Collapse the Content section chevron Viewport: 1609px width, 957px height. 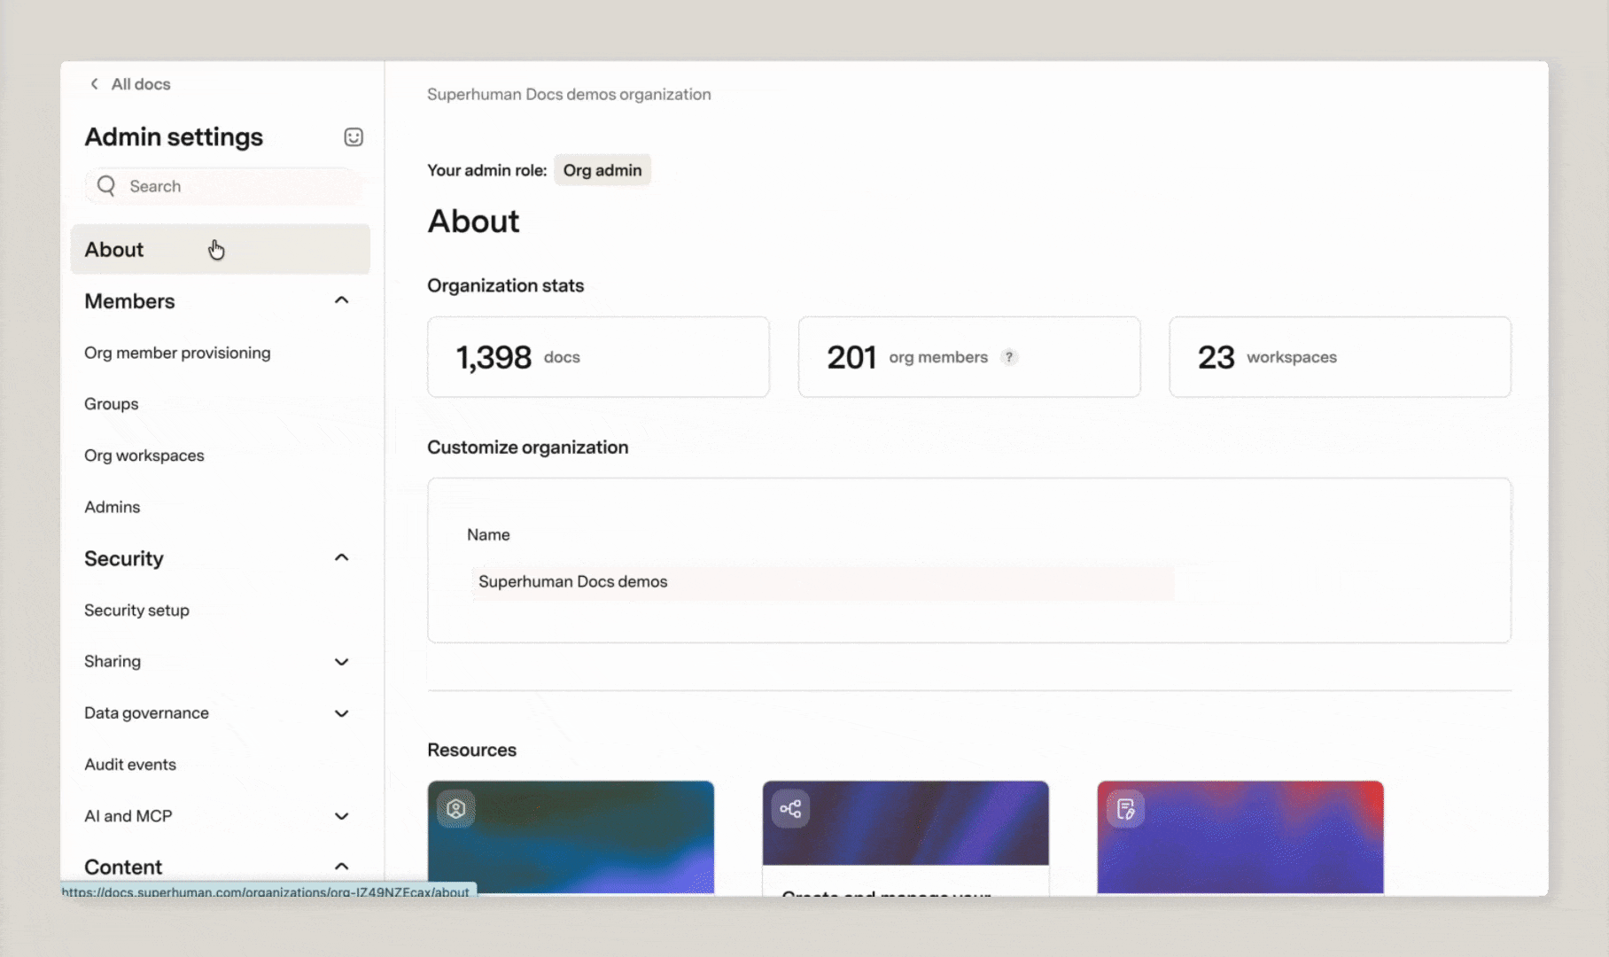click(341, 866)
